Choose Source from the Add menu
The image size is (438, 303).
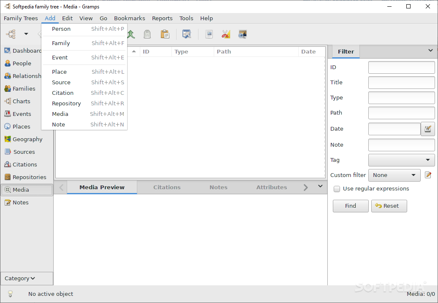84,83
